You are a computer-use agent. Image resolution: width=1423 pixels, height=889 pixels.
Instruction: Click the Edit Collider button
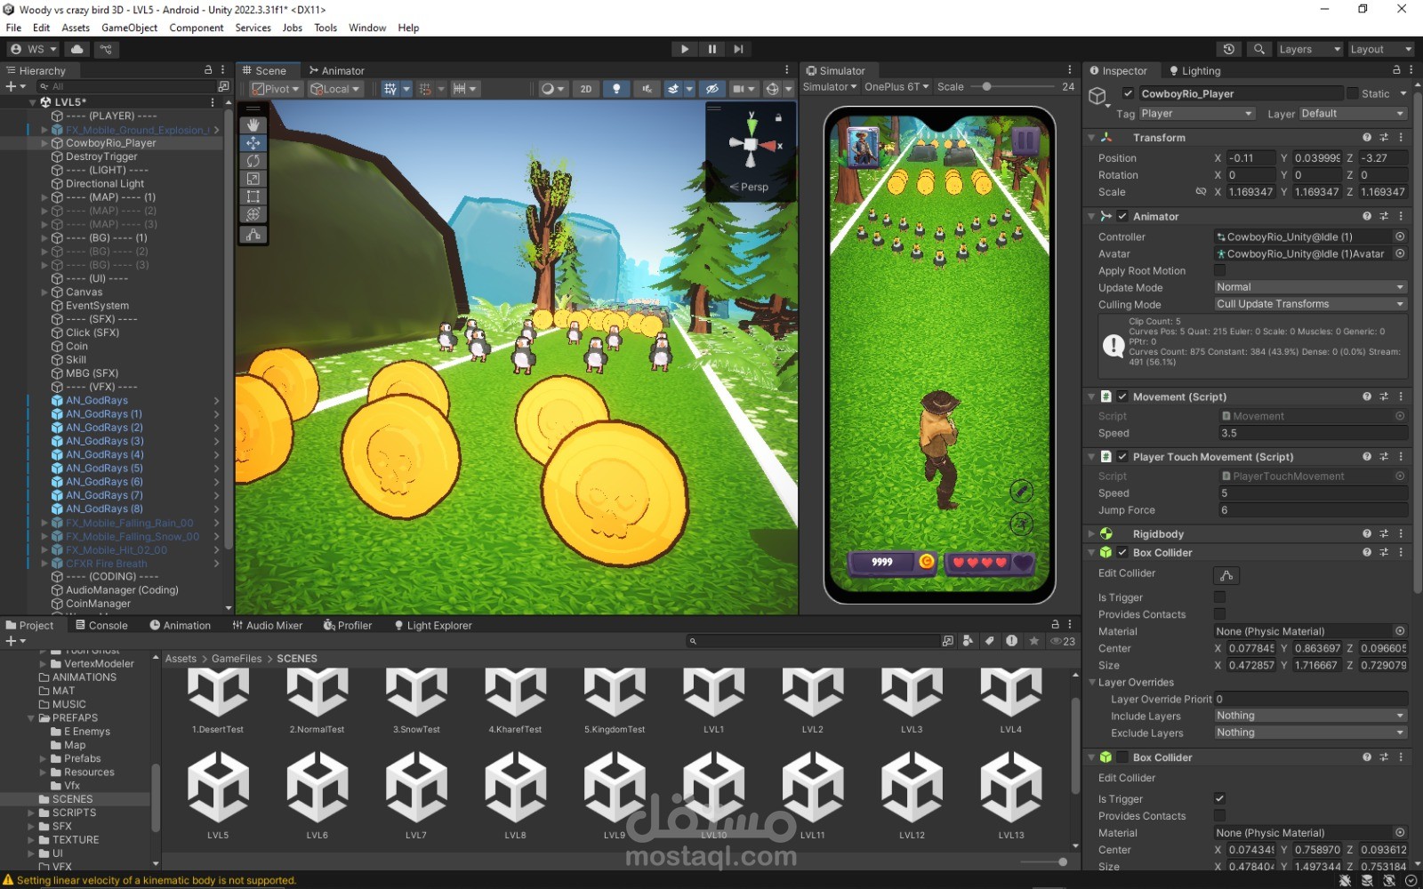pos(1226,575)
